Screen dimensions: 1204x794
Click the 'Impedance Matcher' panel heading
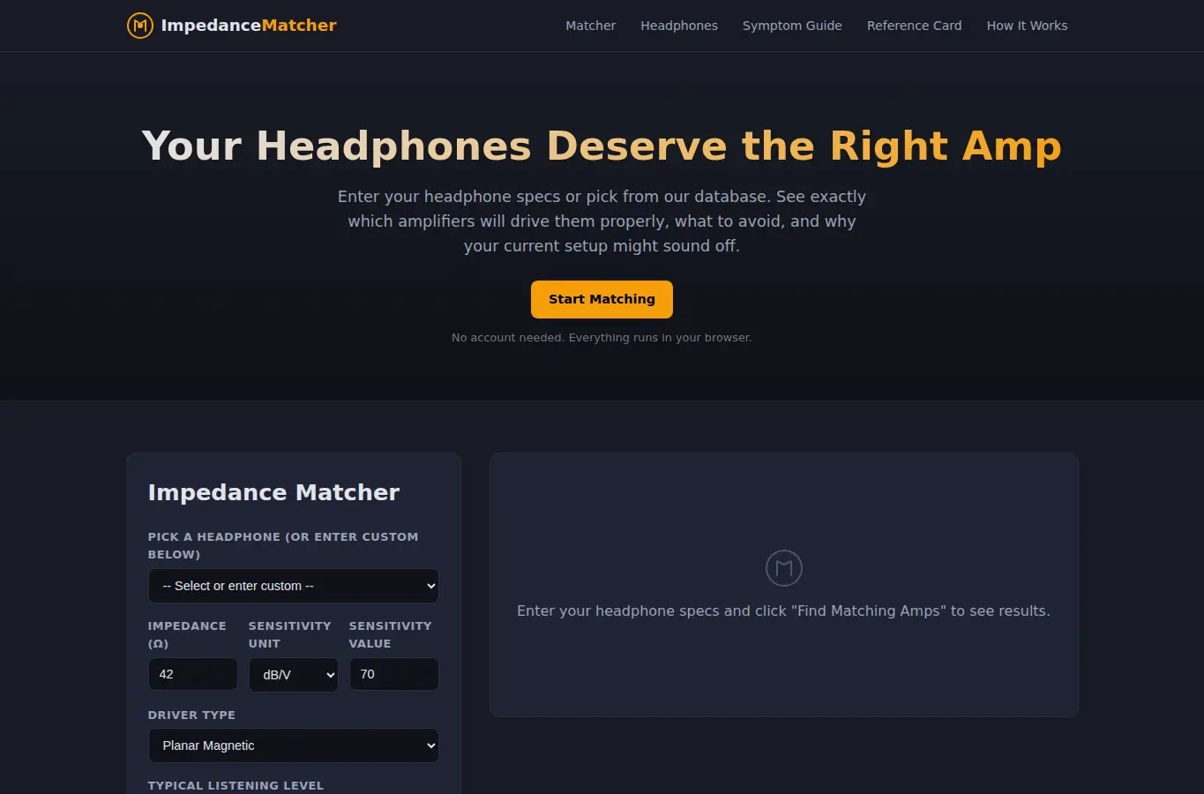point(273,492)
